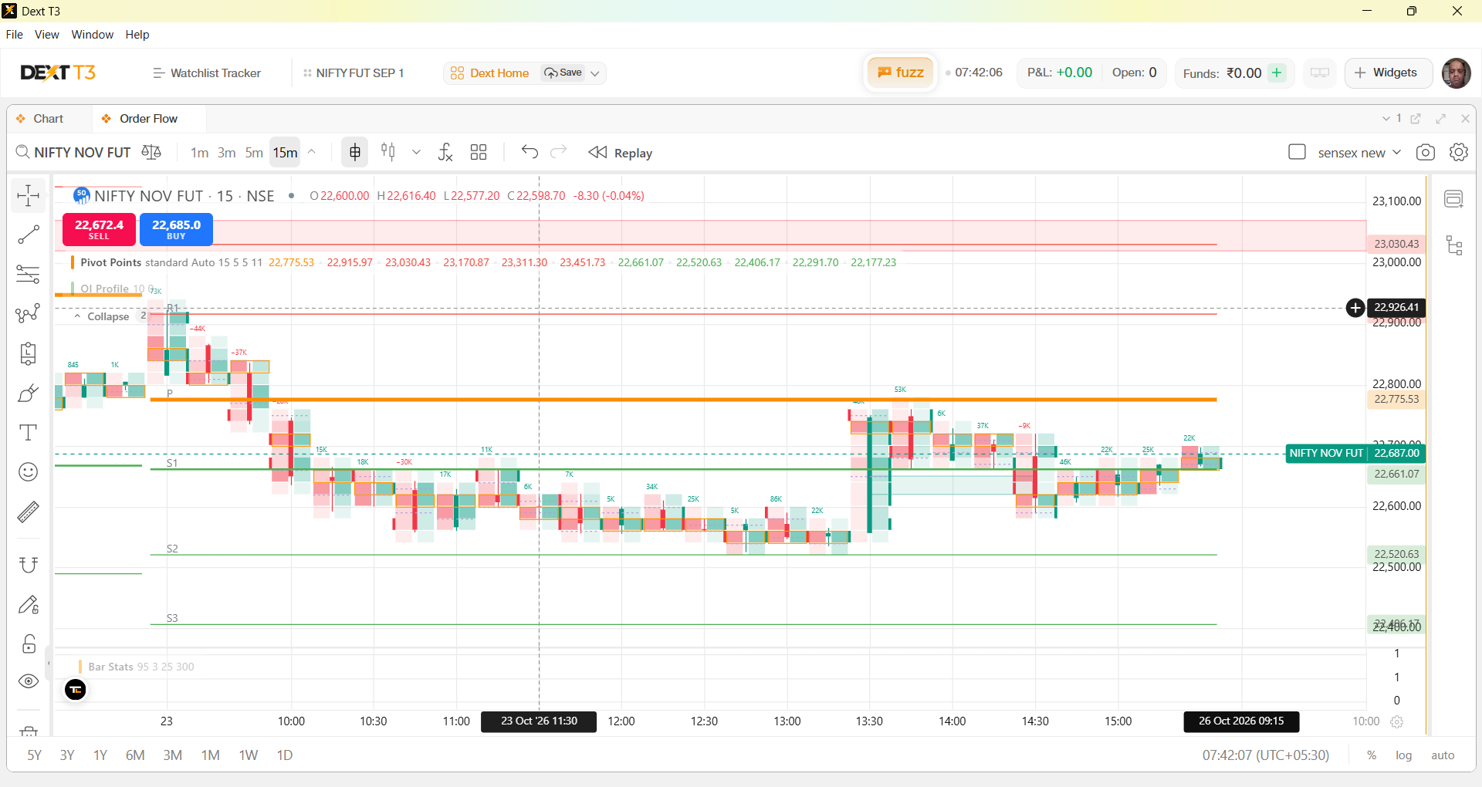Select the trend line drawing tool
The height and width of the screenshot is (787, 1482).
click(x=28, y=235)
